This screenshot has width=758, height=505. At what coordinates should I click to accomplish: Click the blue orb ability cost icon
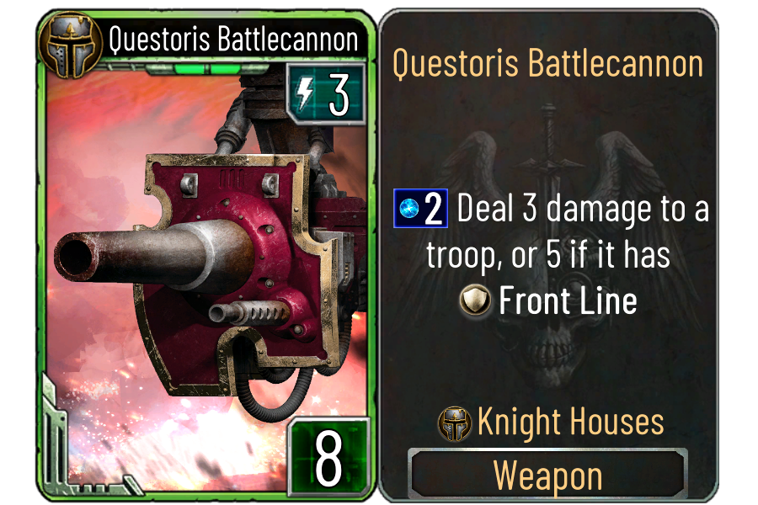click(x=409, y=208)
